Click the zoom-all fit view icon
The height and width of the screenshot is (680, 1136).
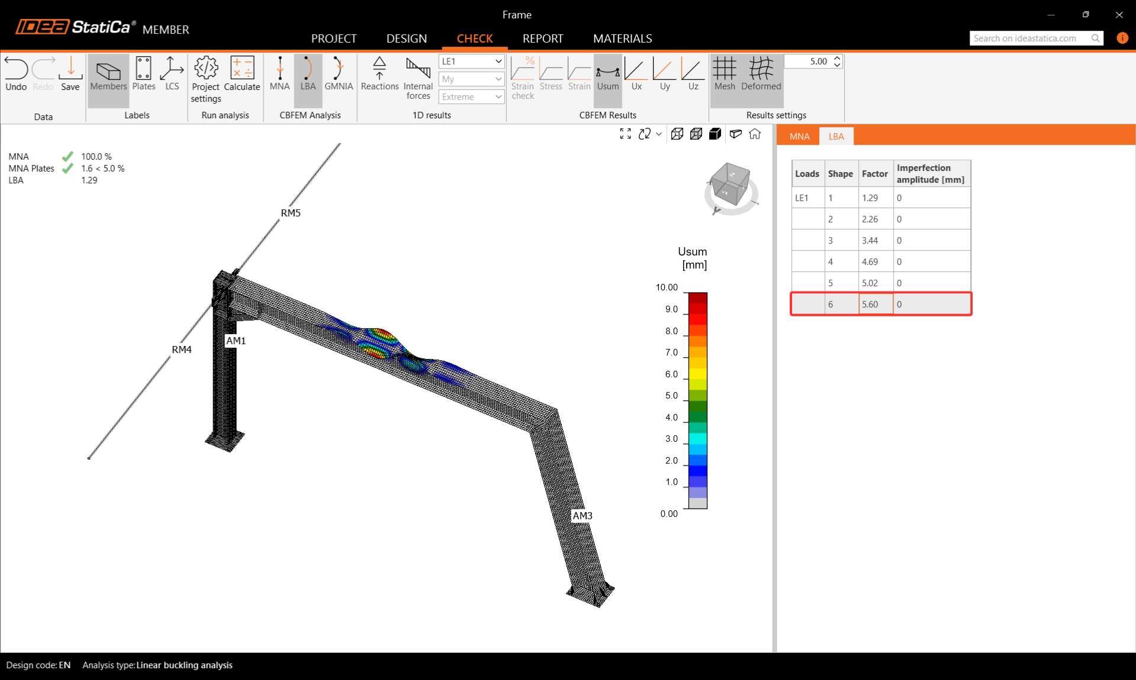coord(625,134)
